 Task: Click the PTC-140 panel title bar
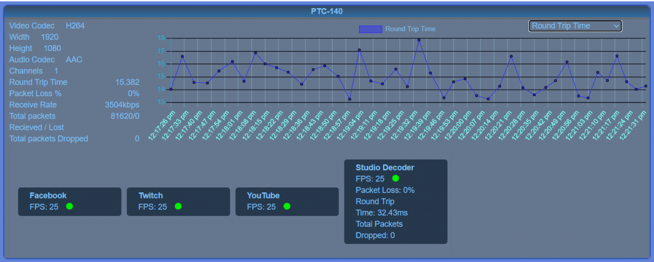click(327, 10)
